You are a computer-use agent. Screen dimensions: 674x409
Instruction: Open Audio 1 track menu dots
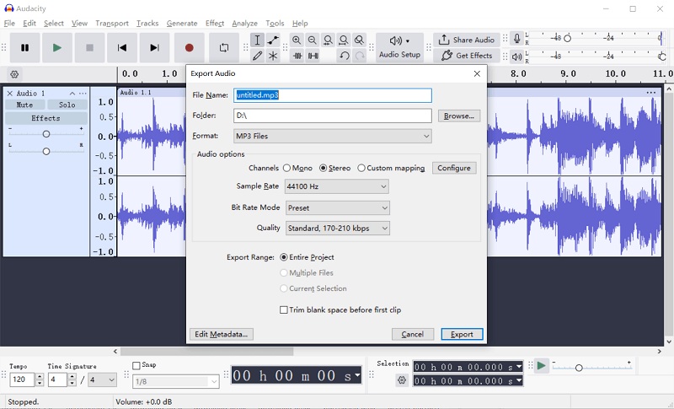pos(83,94)
